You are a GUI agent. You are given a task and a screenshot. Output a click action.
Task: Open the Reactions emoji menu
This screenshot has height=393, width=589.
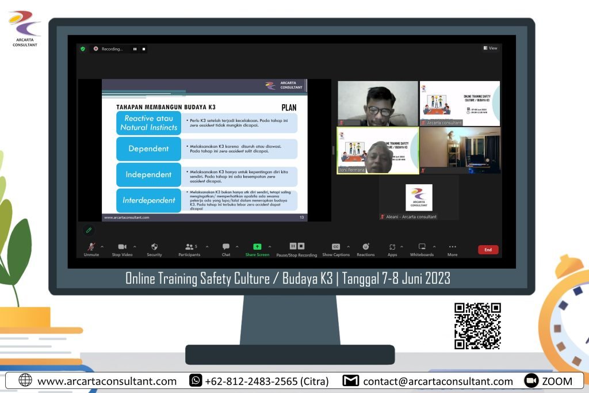point(365,247)
